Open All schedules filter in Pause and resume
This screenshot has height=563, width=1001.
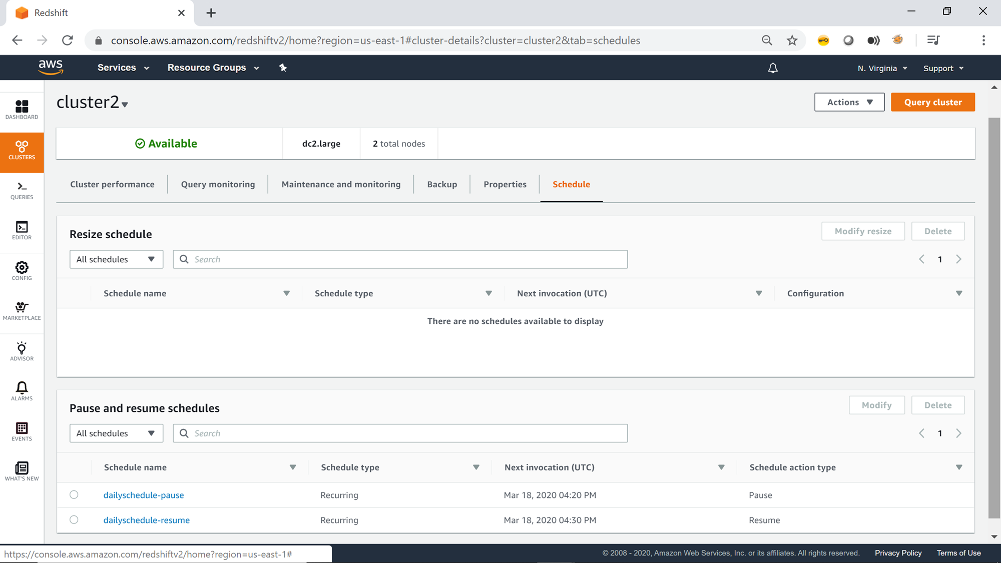coord(116,433)
